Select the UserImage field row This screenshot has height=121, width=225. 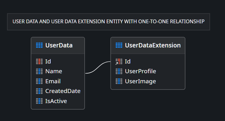[x=148, y=81]
